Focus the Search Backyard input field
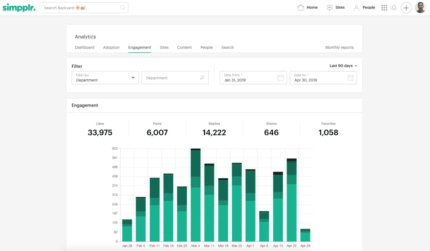The height and width of the screenshot is (251, 430). (x=84, y=8)
